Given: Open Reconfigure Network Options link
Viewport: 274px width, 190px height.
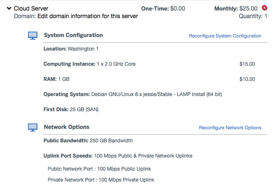Looking at the screenshot, I should 230,128.
